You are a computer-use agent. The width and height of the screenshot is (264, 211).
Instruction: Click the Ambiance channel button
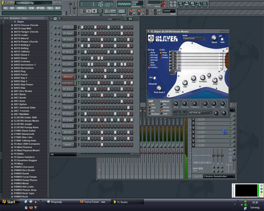click(x=69, y=76)
